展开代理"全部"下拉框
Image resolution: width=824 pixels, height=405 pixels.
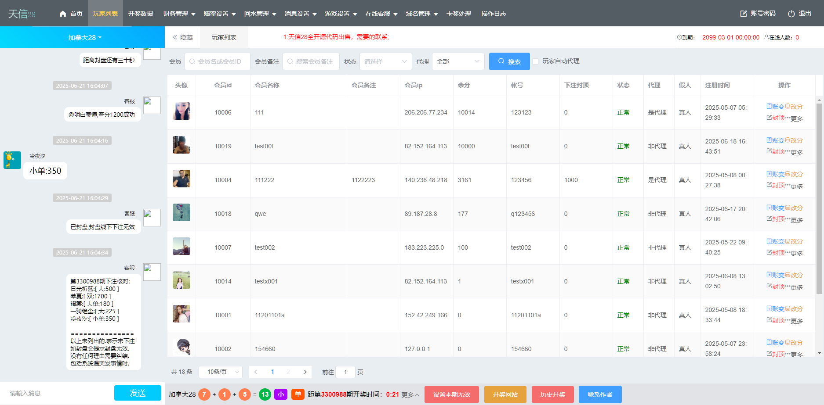point(458,61)
